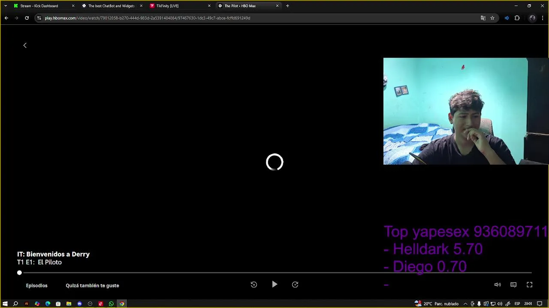Viewport: 549px width, 308px height.
Task: Open File Explorer from taskbar
Action: [69, 304]
